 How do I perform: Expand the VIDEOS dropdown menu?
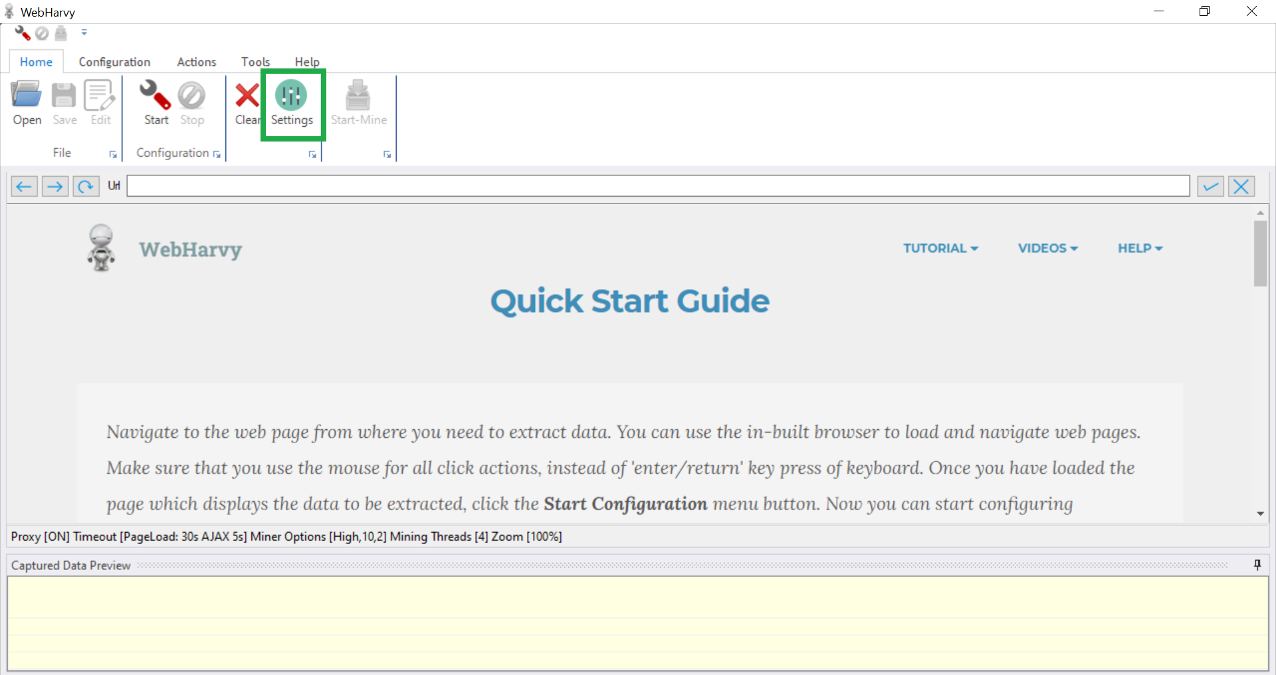1047,248
